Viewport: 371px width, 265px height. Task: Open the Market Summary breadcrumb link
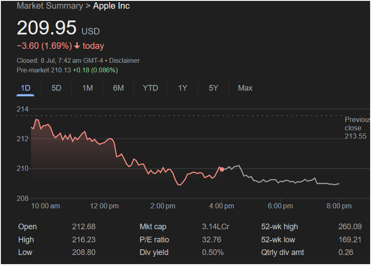[x=49, y=6]
